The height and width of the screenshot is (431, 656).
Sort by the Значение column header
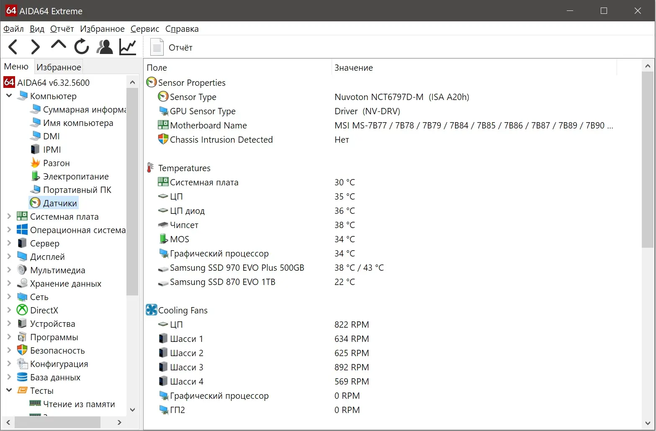(x=474, y=67)
